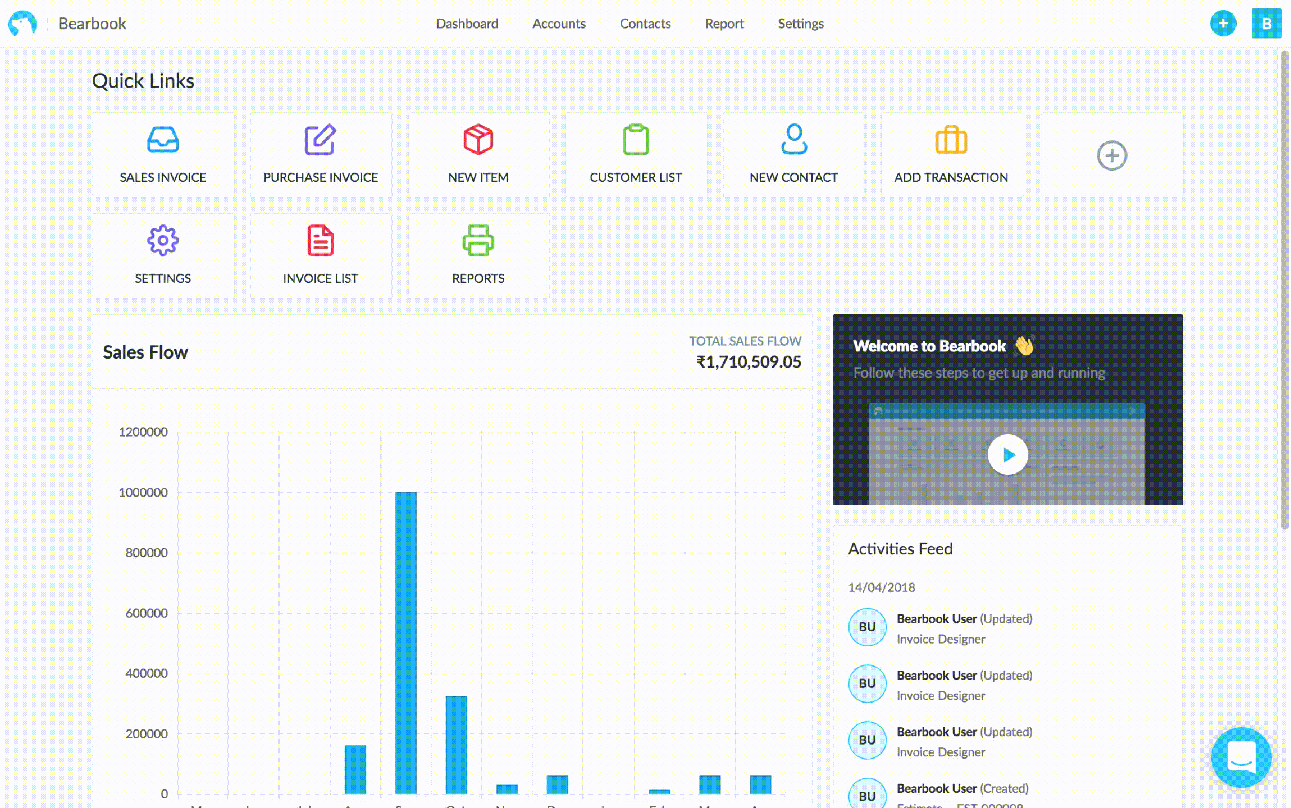Open the Add Transaction briefcase icon
The width and height of the screenshot is (1291, 808).
[x=951, y=139]
